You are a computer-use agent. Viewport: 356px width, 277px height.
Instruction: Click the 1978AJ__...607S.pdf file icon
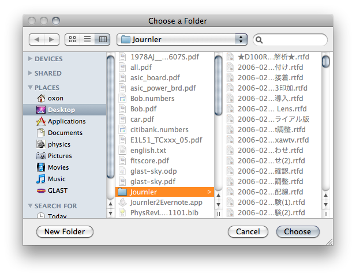coord(122,57)
